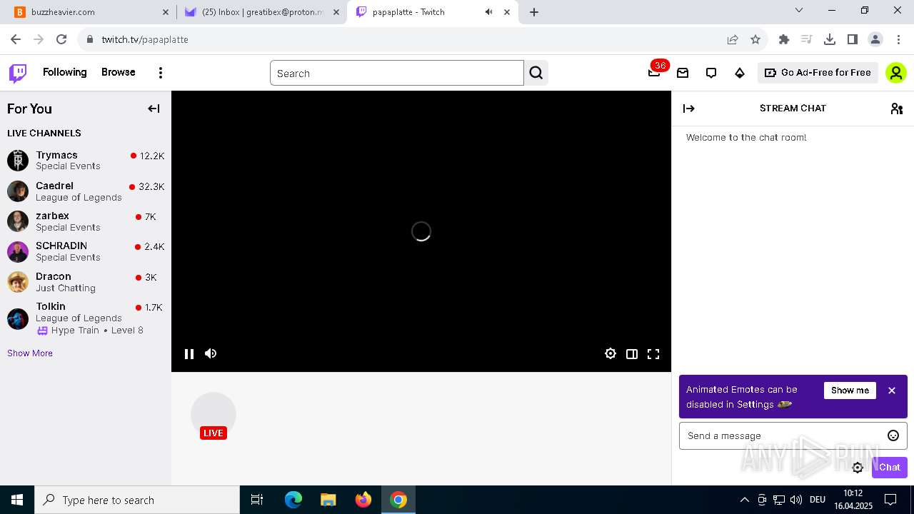This screenshot has width=914, height=514.
Task: Open SCHRADIN live channel
Action: (x=86, y=251)
